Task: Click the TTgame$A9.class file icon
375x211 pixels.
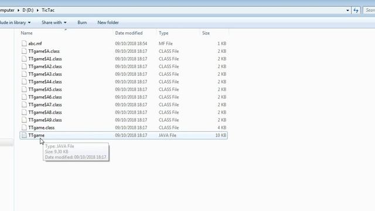Action: coord(24,120)
